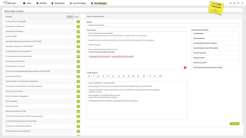Select Deutsch template language

[70, 17]
